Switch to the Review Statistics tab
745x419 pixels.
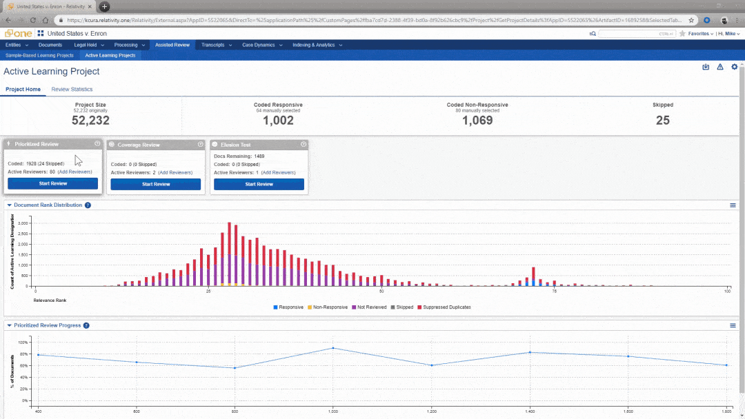coord(72,89)
